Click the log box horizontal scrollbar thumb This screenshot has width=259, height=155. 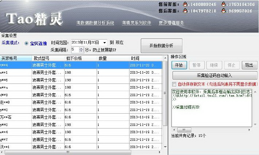pos(184,130)
